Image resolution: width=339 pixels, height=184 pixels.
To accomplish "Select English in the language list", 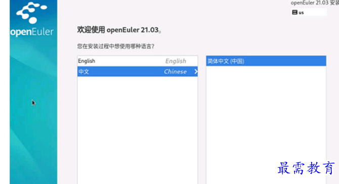I will click(138, 61).
